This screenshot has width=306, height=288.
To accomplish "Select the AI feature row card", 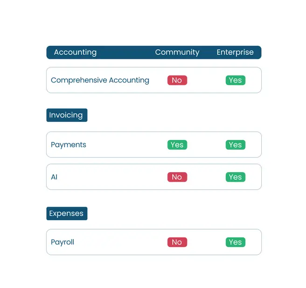I will pos(154,177).
